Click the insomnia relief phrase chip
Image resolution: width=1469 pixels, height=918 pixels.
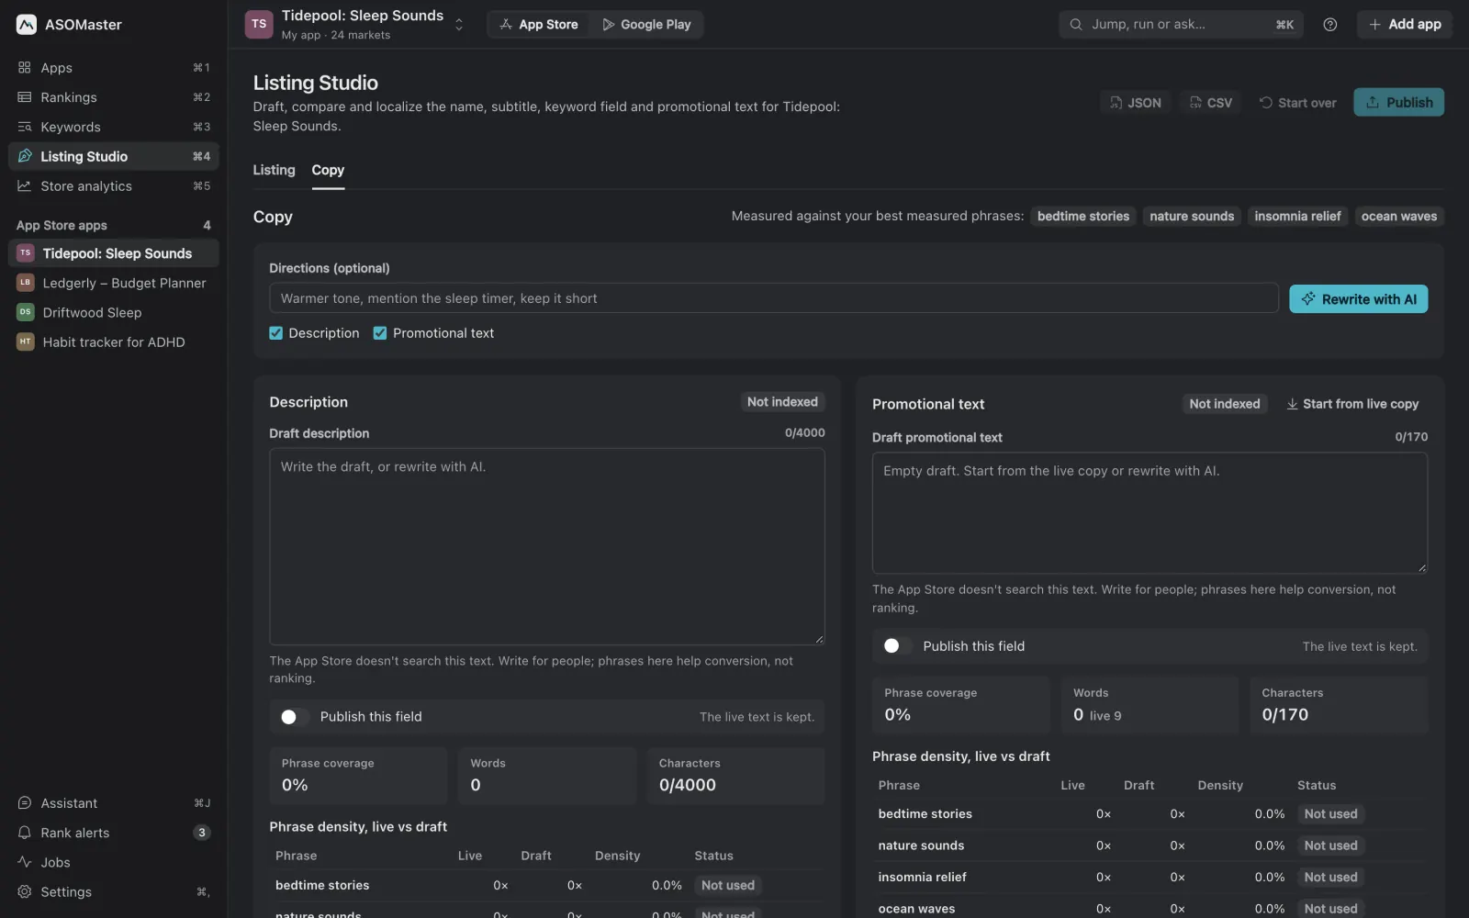tap(1297, 217)
